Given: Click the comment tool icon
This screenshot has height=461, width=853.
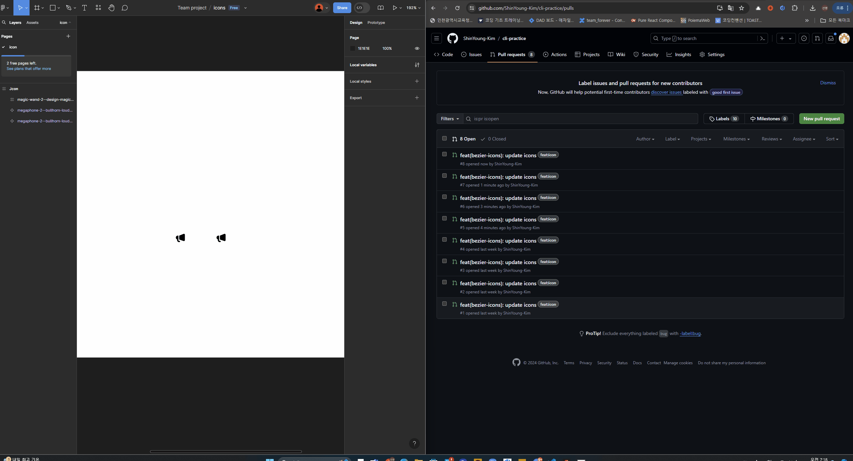Looking at the screenshot, I should tap(124, 7).
